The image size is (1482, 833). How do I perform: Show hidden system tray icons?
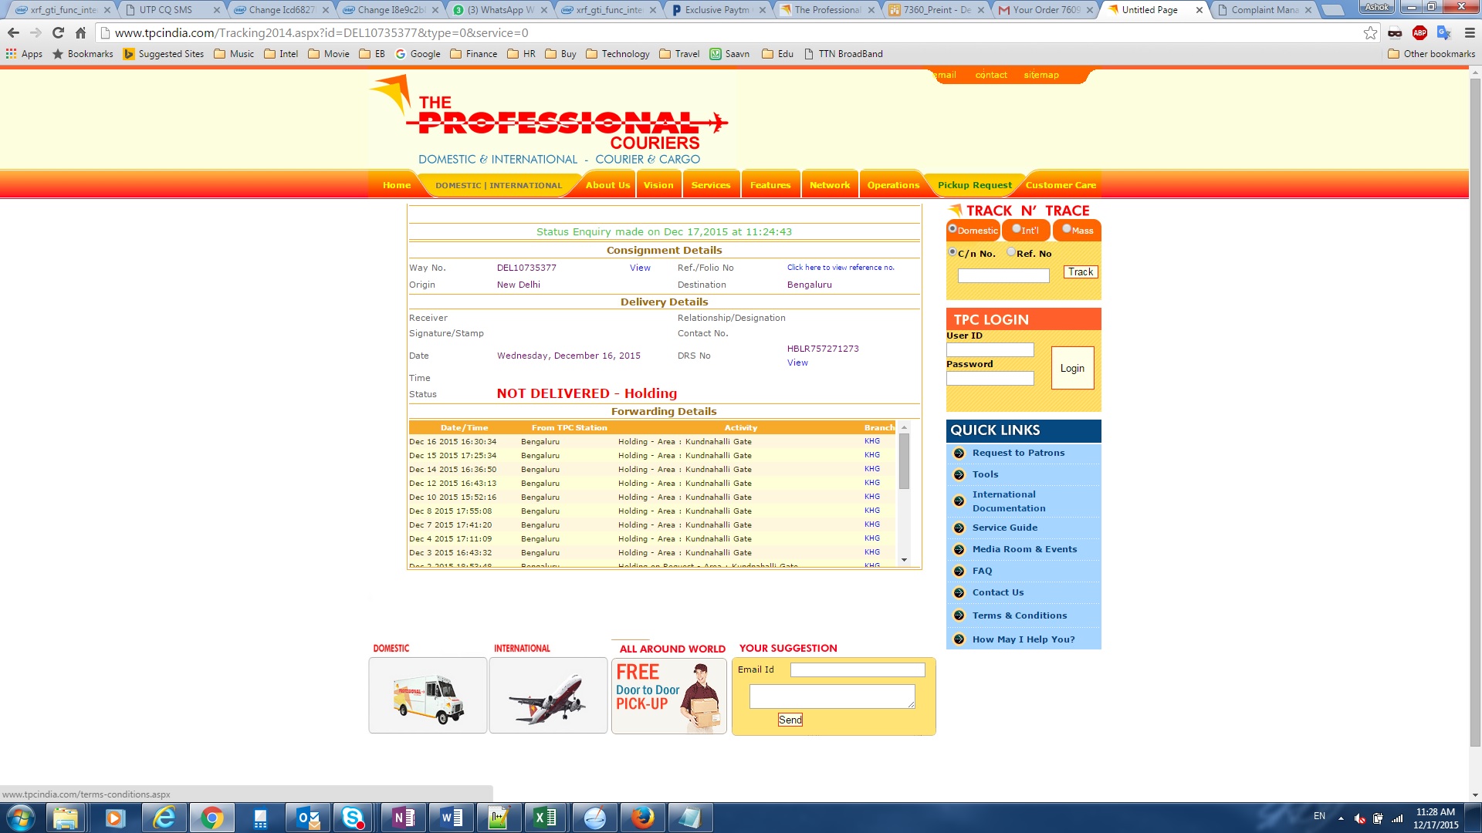point(1341,818)
